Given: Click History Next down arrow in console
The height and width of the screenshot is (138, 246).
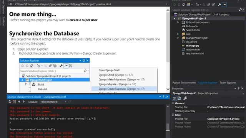Looking at the screenshot, I should point(24,102).
